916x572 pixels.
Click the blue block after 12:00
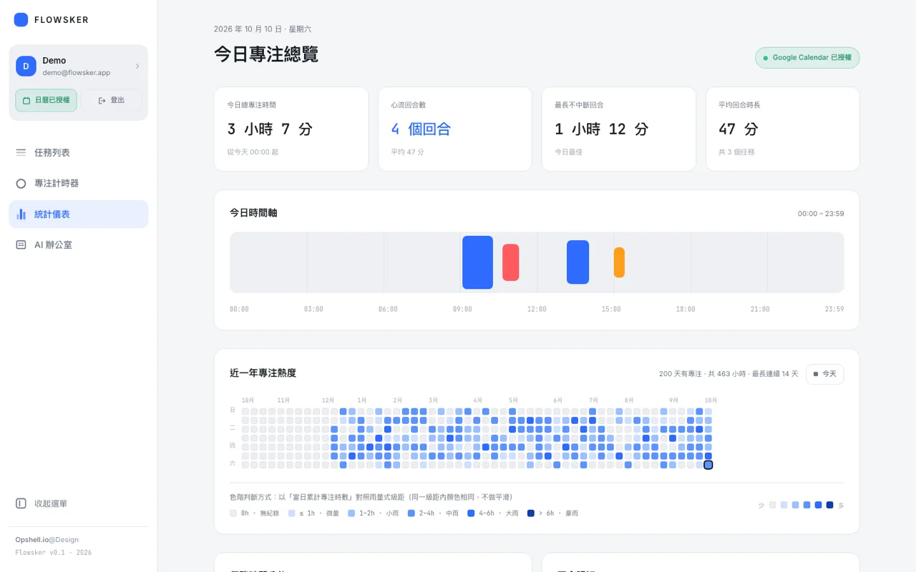(x=578, y=262)
